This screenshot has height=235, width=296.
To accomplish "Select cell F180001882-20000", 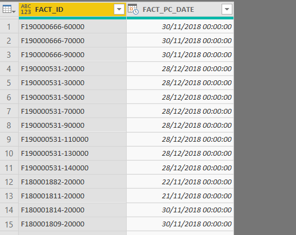I will coord(72,182).
